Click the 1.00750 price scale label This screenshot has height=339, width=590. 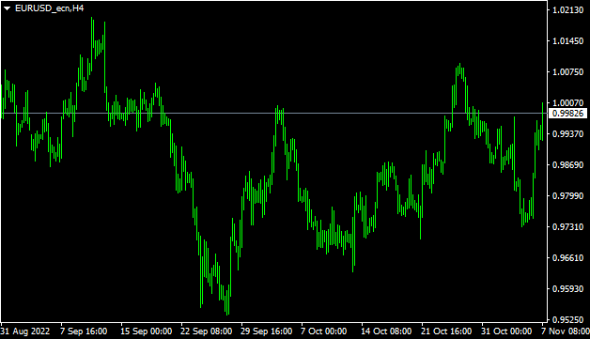pyautogui.click(x=567, y=72)
